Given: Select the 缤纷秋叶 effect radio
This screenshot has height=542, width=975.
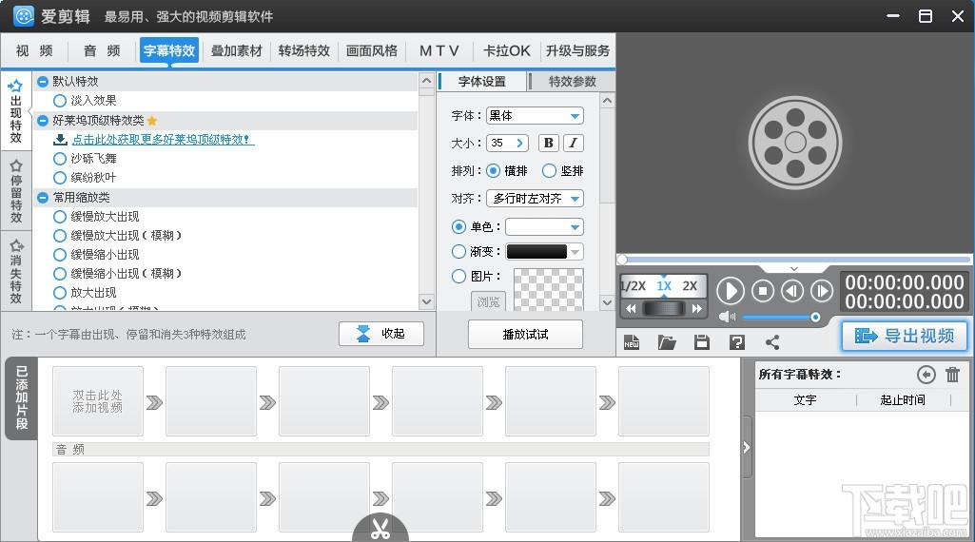Looking at the screenshot, I should tap(60, 178).
